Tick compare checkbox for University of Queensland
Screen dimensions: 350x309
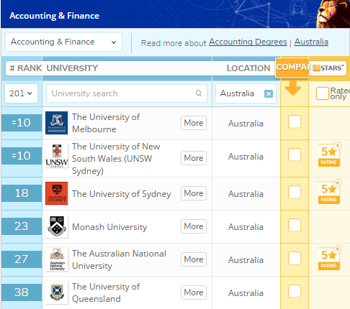[295, 291]
